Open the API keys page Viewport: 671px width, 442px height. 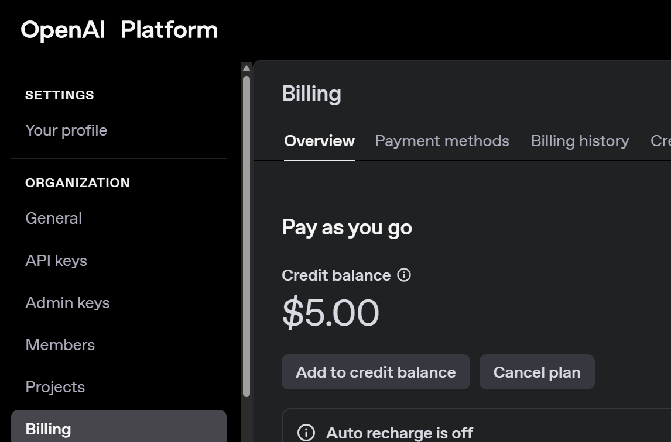(56, 261)
